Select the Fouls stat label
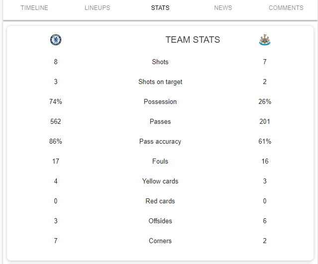The image size is (318, 264). (x=160, y=162)
